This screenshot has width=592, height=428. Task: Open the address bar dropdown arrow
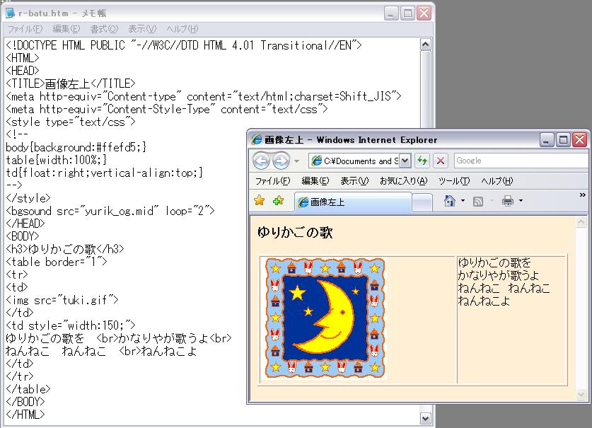(405, 161)
